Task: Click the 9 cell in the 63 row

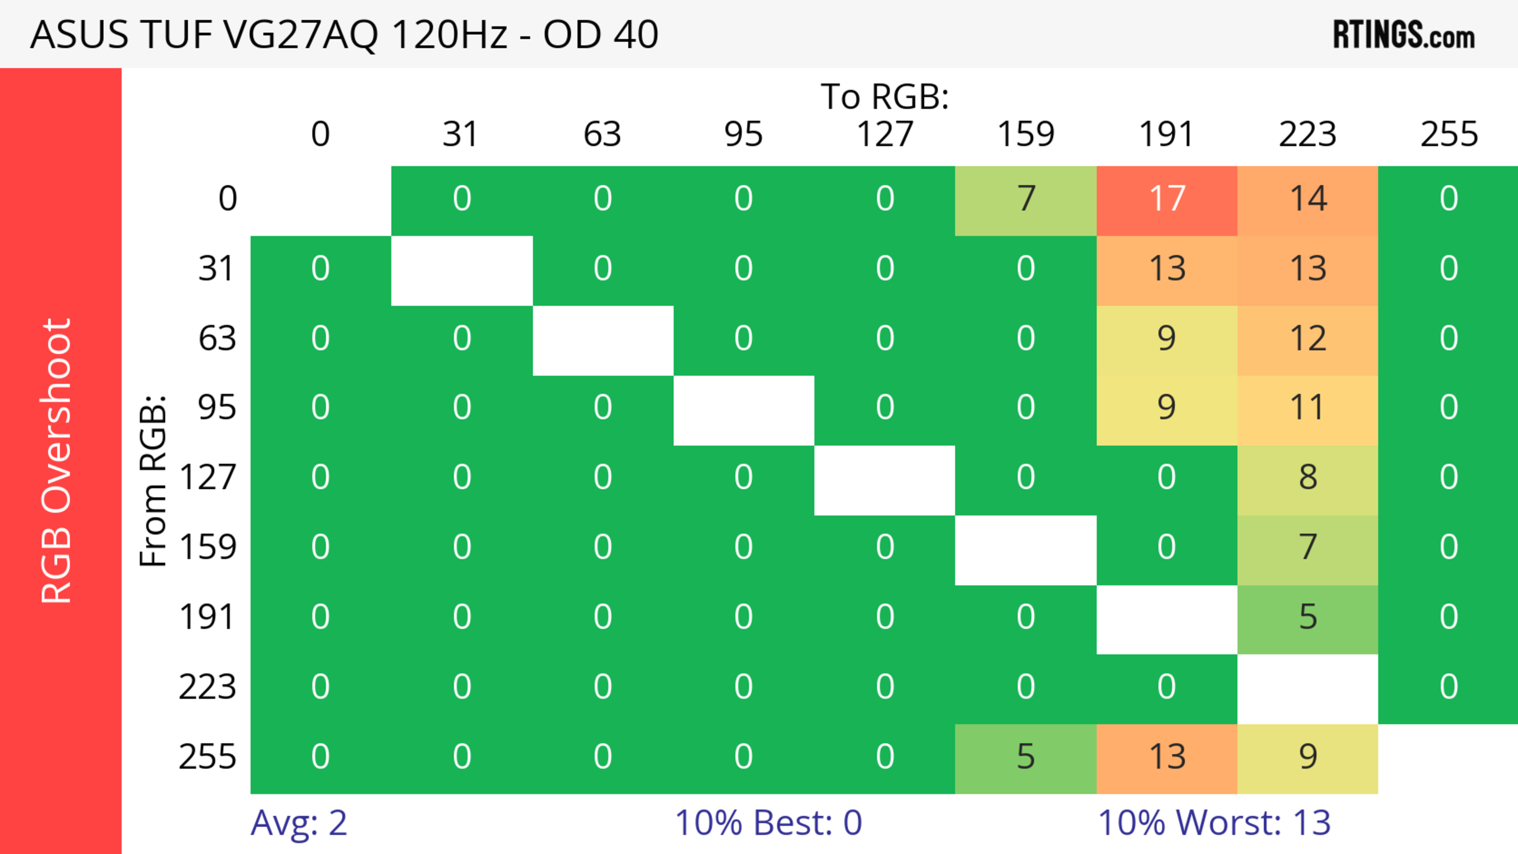Action: pyautogui.click(x=1166, y=339)
